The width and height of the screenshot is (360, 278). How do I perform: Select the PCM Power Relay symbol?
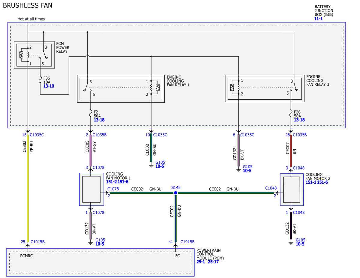click(x=34, y=55)
